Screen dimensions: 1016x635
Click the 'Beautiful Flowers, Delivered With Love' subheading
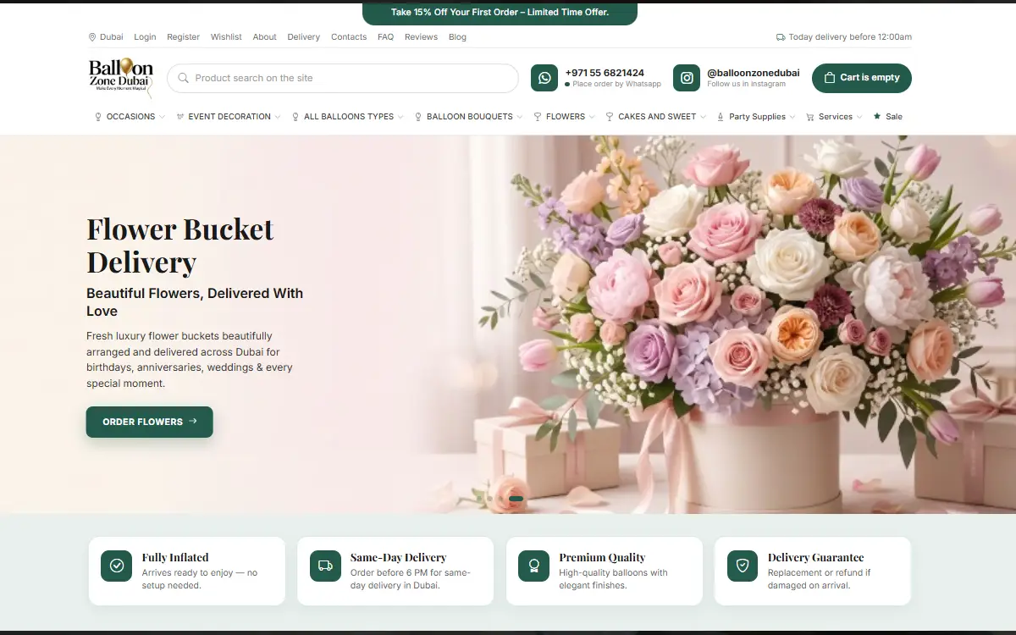[x=195, y=302]
